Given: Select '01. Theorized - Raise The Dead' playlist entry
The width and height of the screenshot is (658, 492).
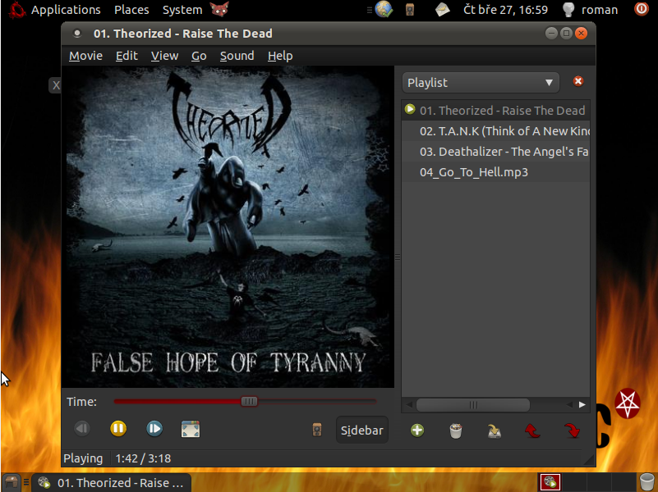Looking at the screenshot, I should point(495,111).
